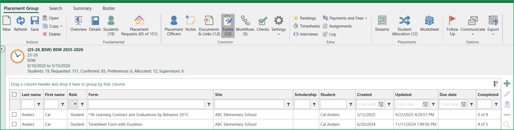Screen dimensions: 514x130
Task: Open Documents & Links icon
Action: [x=209, y=21]
